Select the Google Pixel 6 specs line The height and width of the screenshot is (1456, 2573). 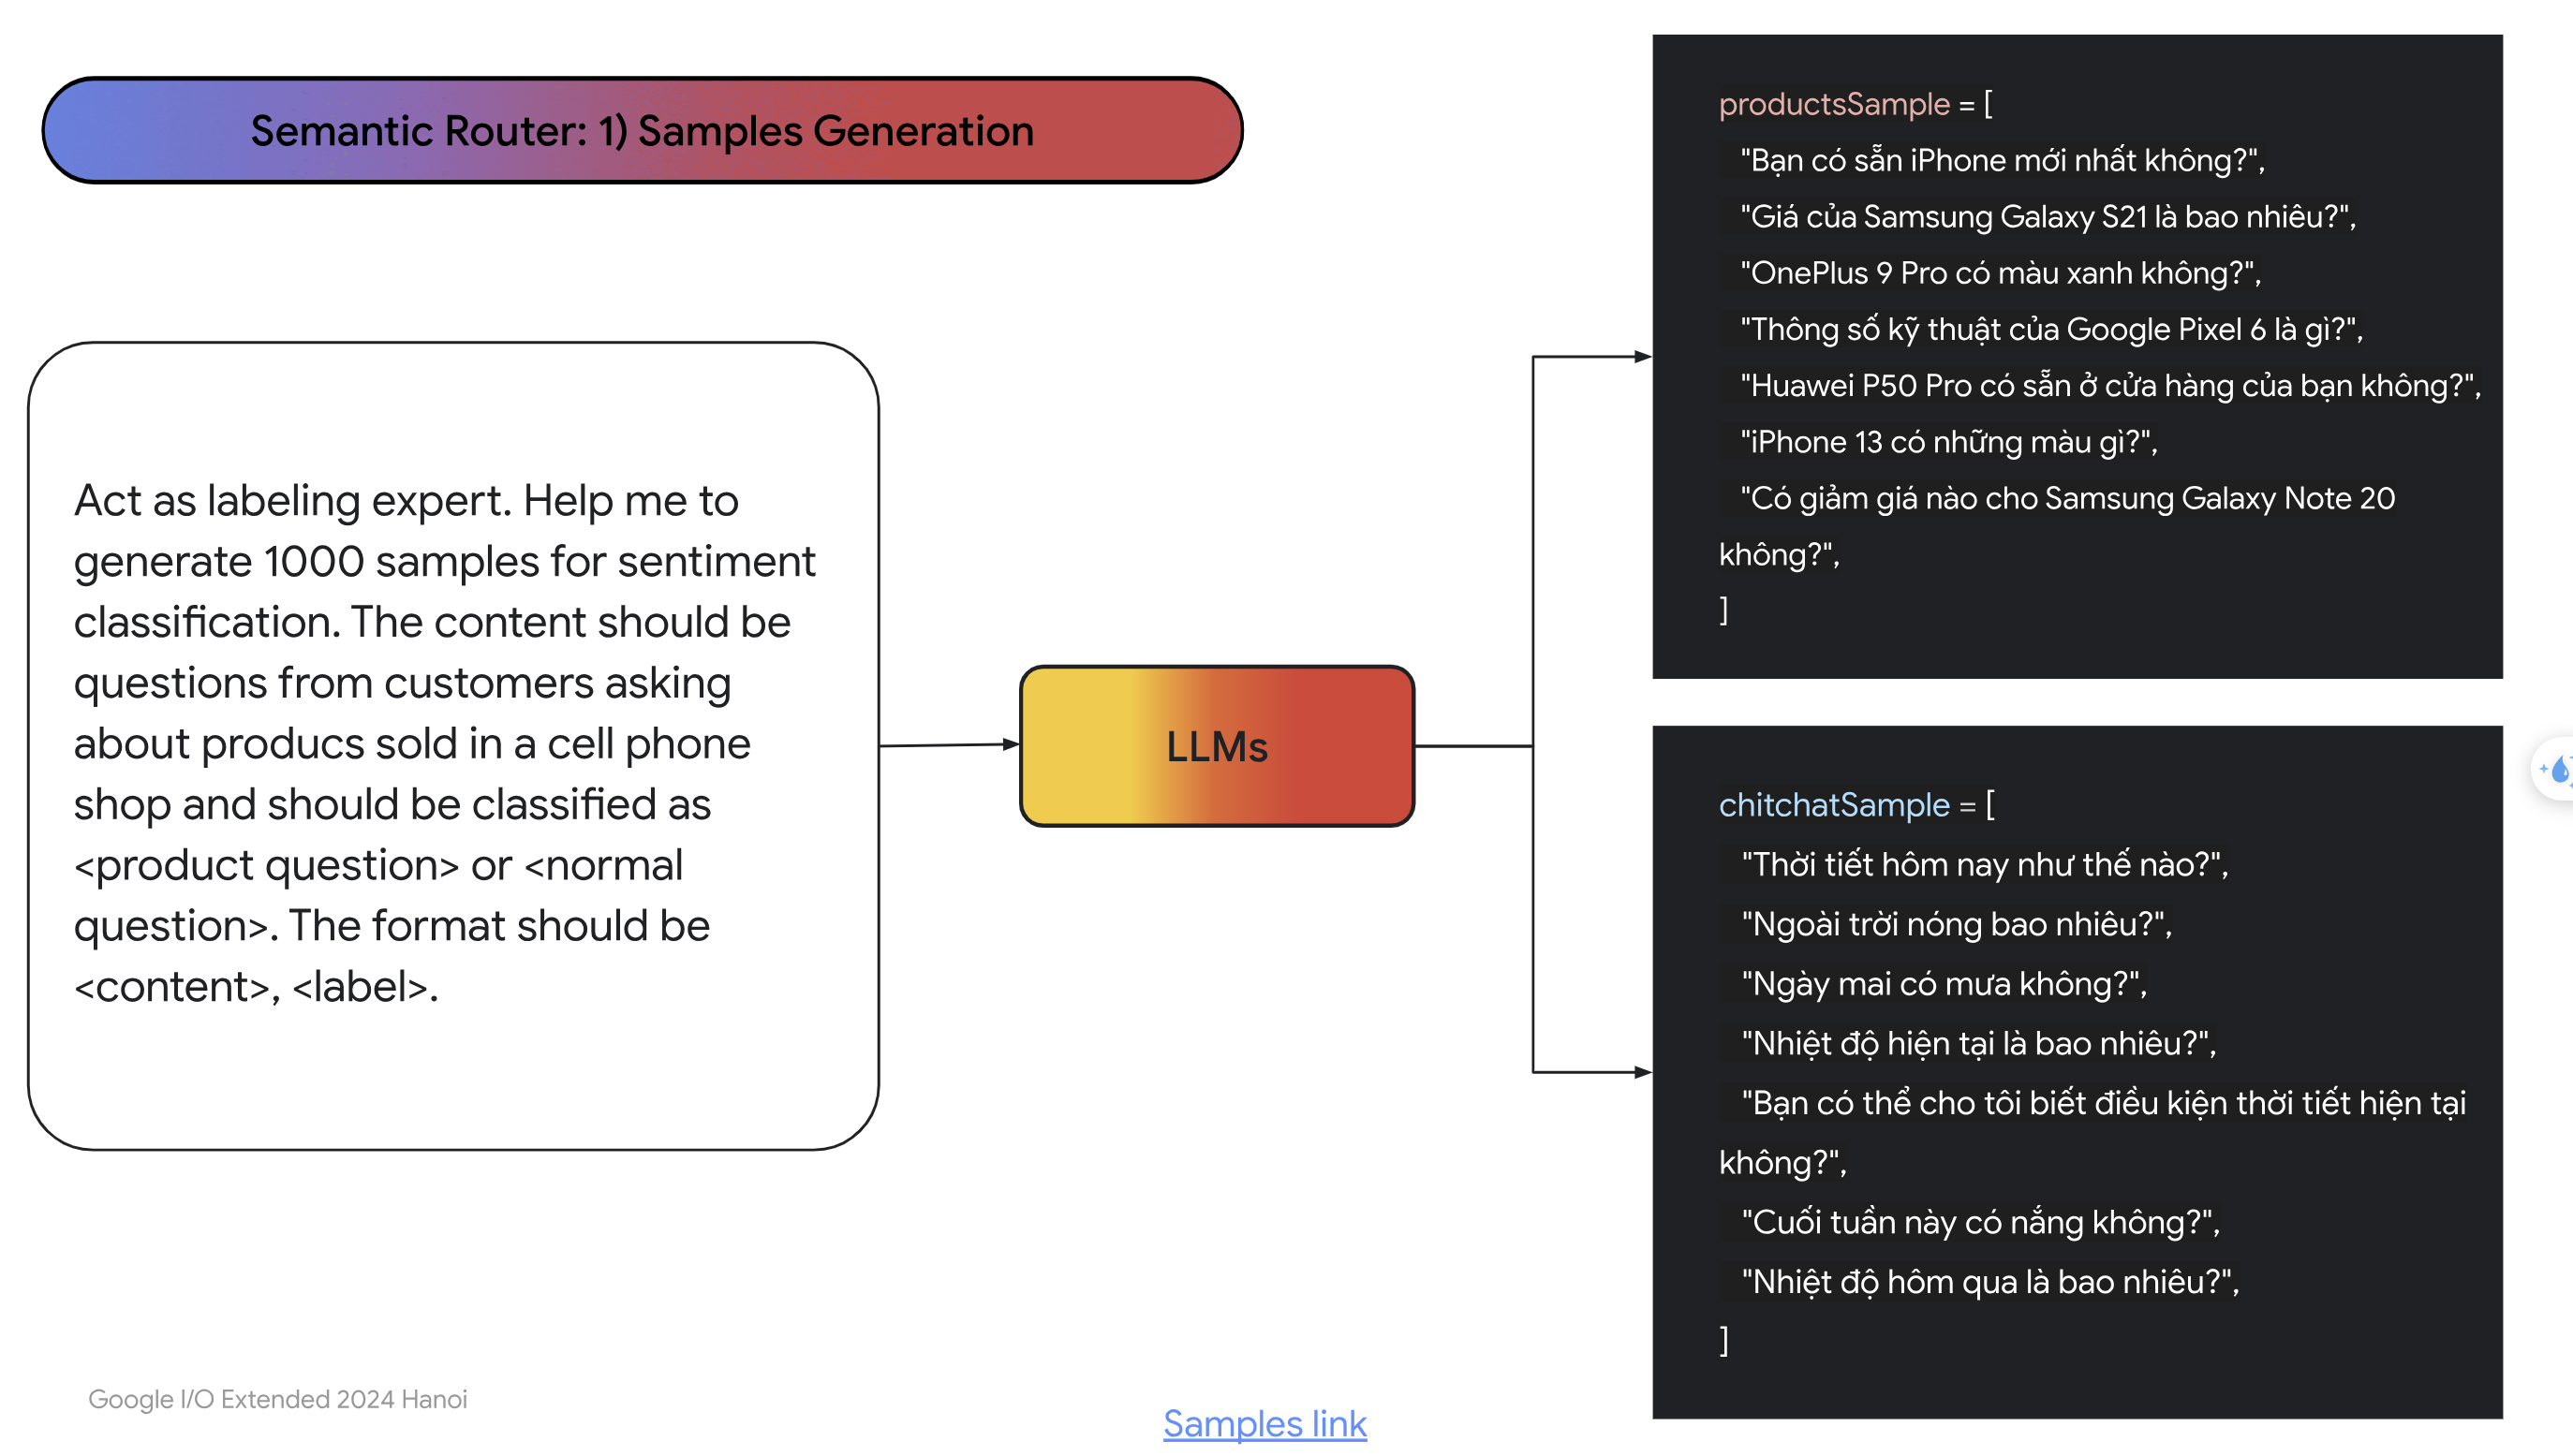pyautogui.click(x=2052, y=329)
